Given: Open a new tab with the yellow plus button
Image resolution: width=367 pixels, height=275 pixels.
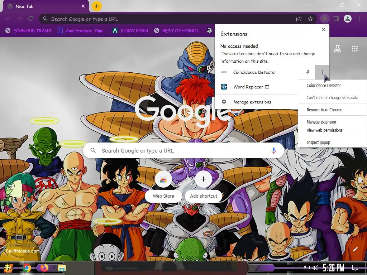Looking at the screenshot, I should pos(97,6).
